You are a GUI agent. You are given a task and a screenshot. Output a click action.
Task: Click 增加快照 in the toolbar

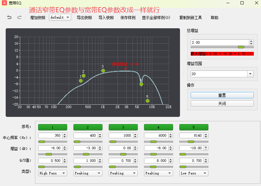(38, 18)
